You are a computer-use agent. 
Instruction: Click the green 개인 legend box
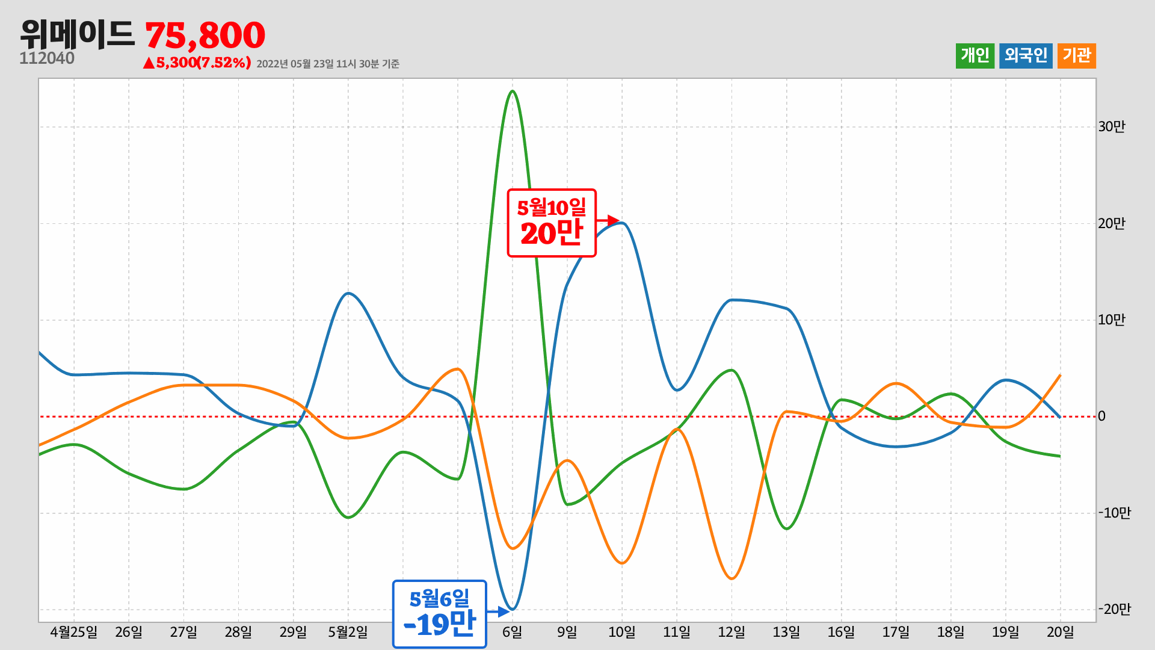point(975,56)
